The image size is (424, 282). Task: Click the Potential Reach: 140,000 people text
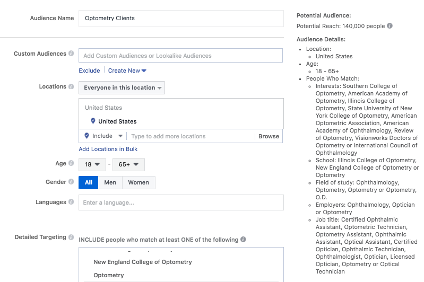point(341,26)
